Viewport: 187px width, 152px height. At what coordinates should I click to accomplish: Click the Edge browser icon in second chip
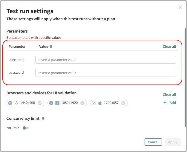51,103
